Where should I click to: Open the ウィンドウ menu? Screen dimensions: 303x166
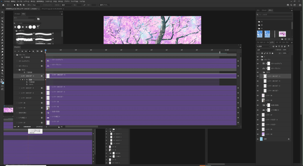[74, 1]
